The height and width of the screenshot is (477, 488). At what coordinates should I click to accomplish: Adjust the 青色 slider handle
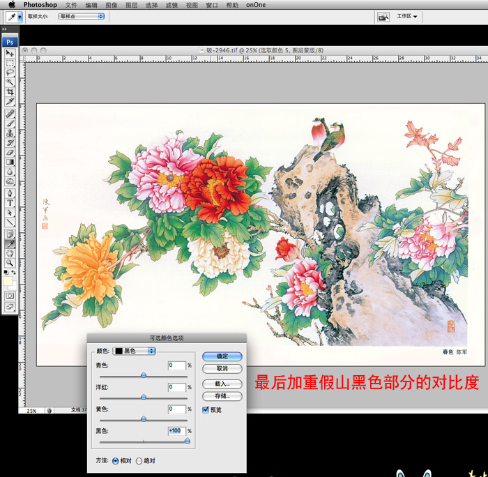pyautogui.click(x=144, y=375)
